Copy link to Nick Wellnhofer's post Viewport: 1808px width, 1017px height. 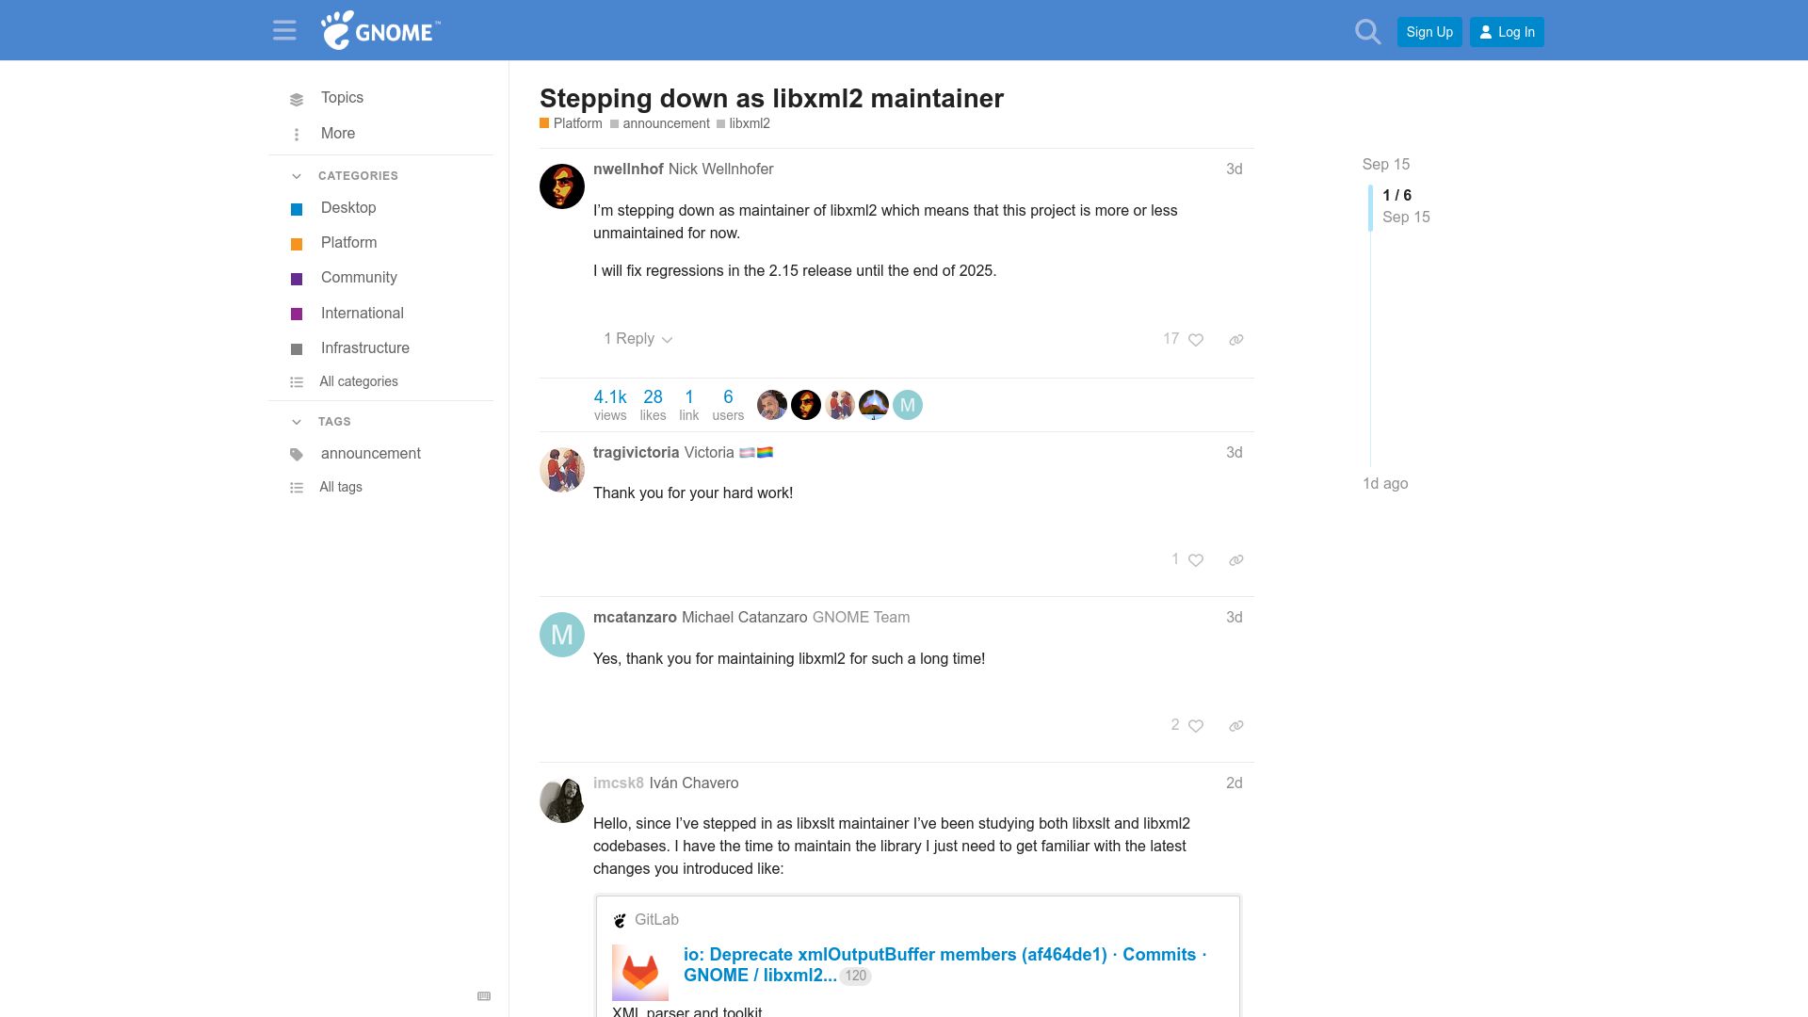tap(1236, 340)
